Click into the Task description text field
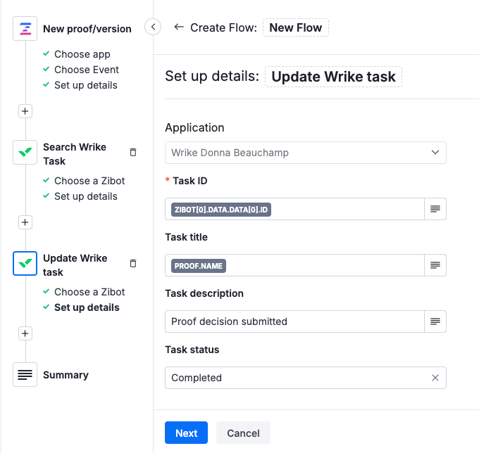This screenshot has width=479, height=453. [x=294, y=321]
